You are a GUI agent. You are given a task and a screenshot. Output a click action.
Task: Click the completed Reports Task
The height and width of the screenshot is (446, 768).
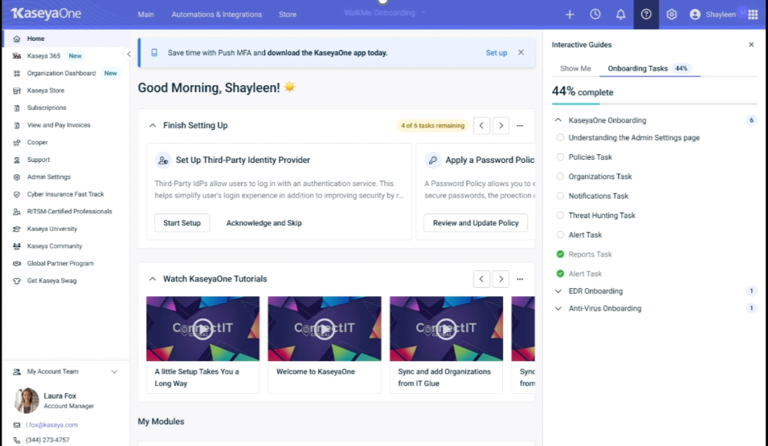[x=590, y=254]
